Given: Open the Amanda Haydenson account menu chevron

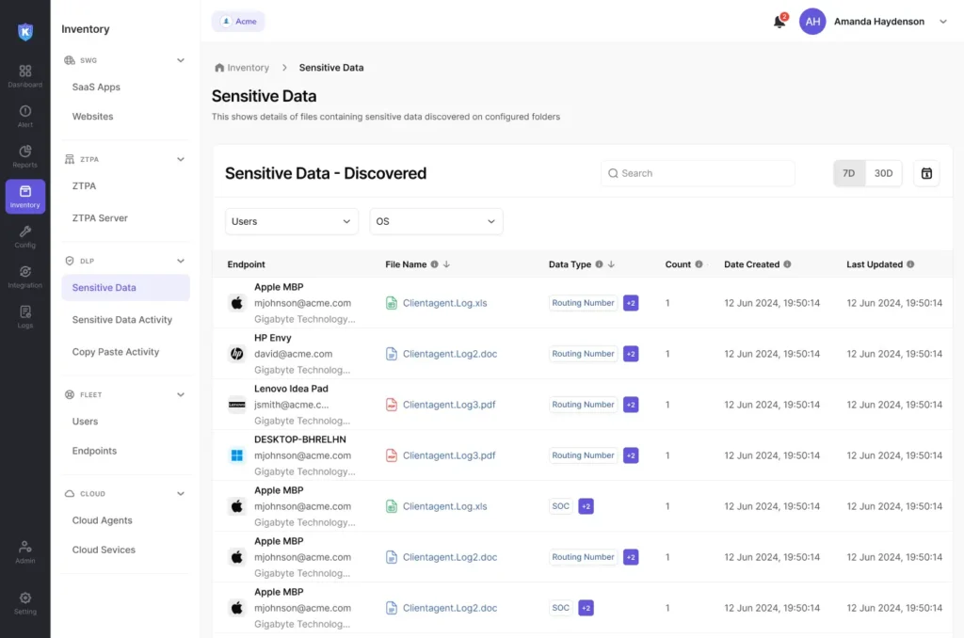Looking at the screenshot, I should click(943, 22).
